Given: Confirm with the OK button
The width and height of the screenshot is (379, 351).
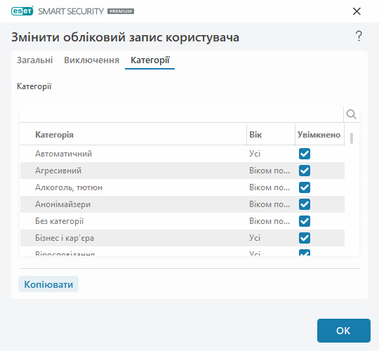Looking at the screenshot, I should (343, 331).
